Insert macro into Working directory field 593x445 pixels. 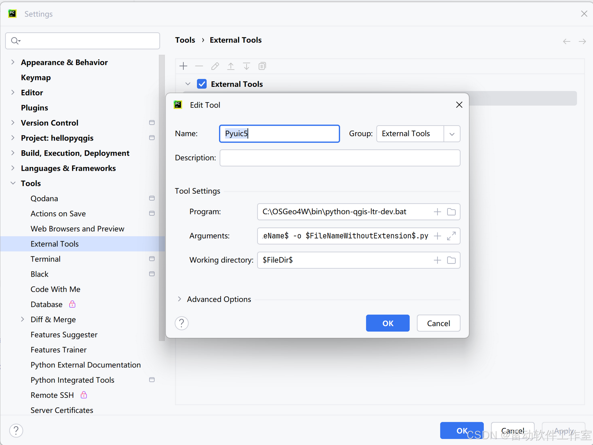tap(437, 260)
